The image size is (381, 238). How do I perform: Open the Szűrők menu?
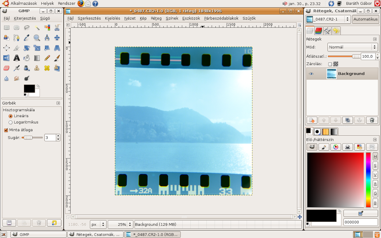click(x=249, y=18)
